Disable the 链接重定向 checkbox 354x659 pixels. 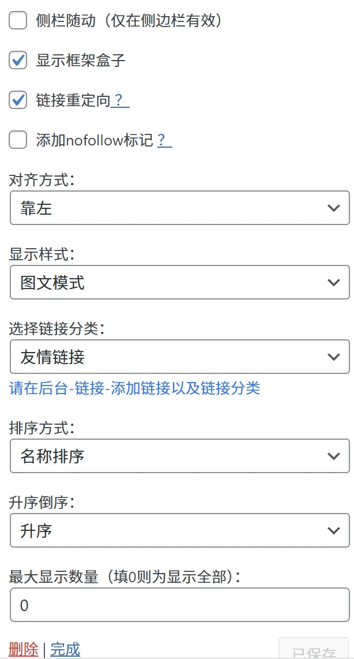click(18, 99)
